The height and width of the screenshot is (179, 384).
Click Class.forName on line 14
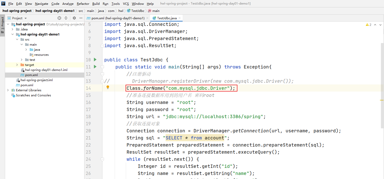point(145,88)
